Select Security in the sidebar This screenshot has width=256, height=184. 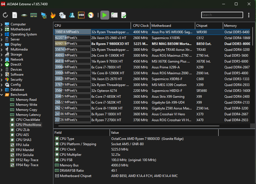click(x=16, y=80)
